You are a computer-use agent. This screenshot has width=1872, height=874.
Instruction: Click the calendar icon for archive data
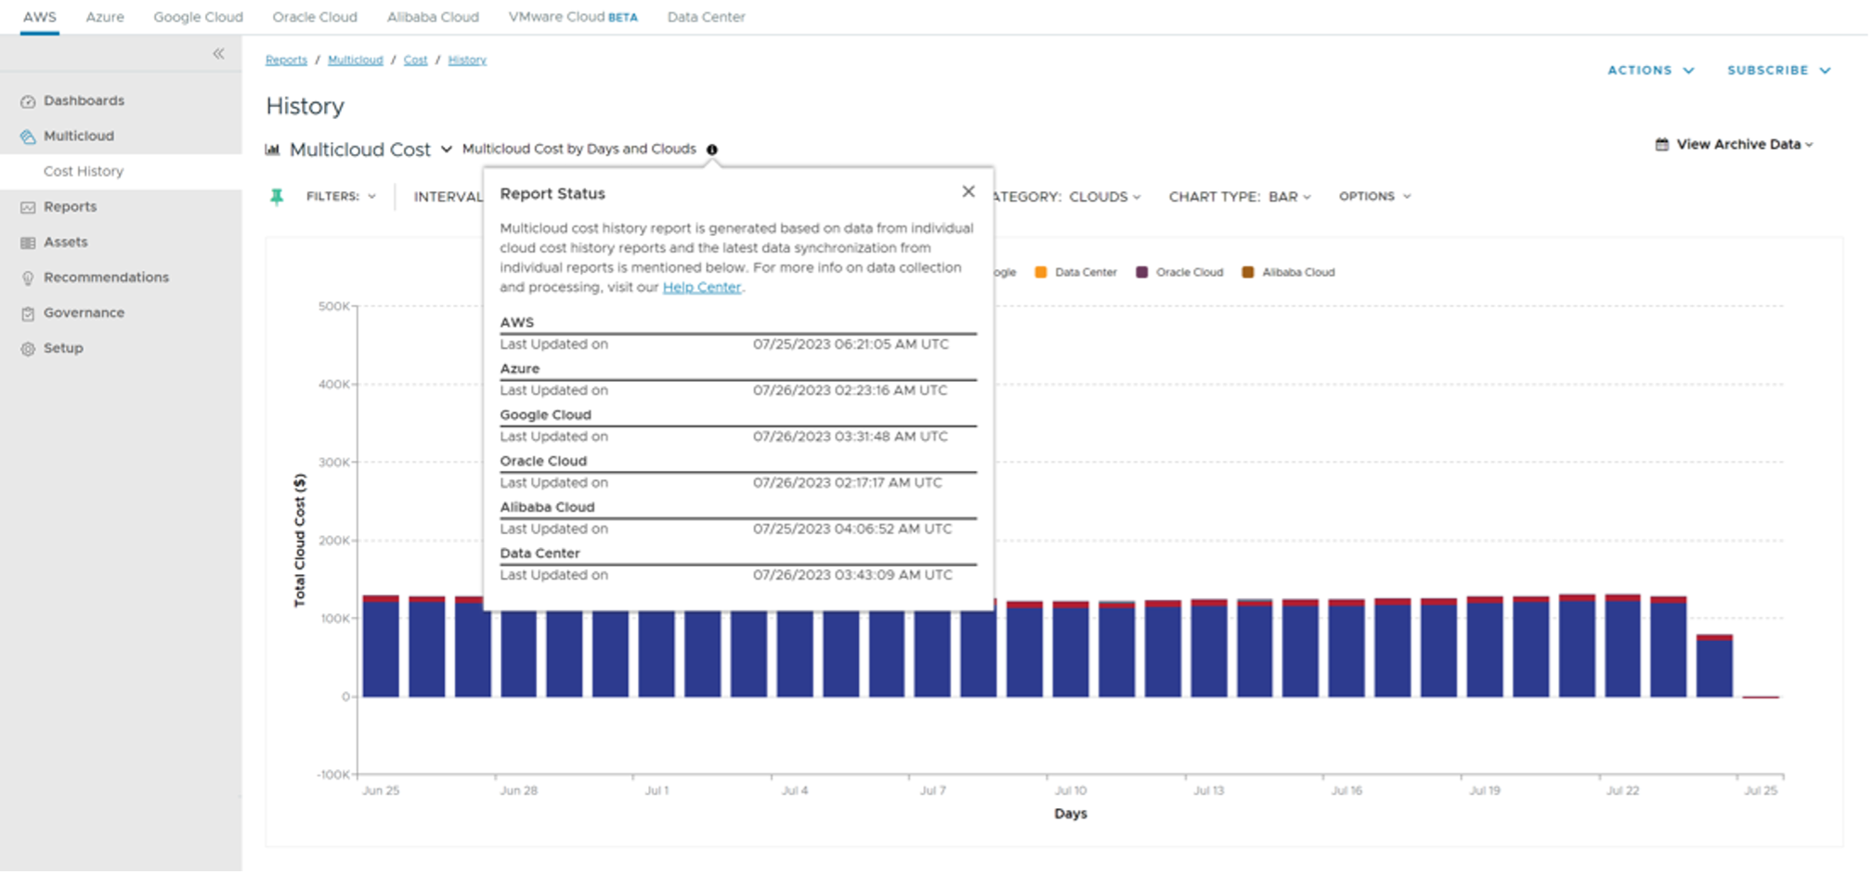point(1662,145)
